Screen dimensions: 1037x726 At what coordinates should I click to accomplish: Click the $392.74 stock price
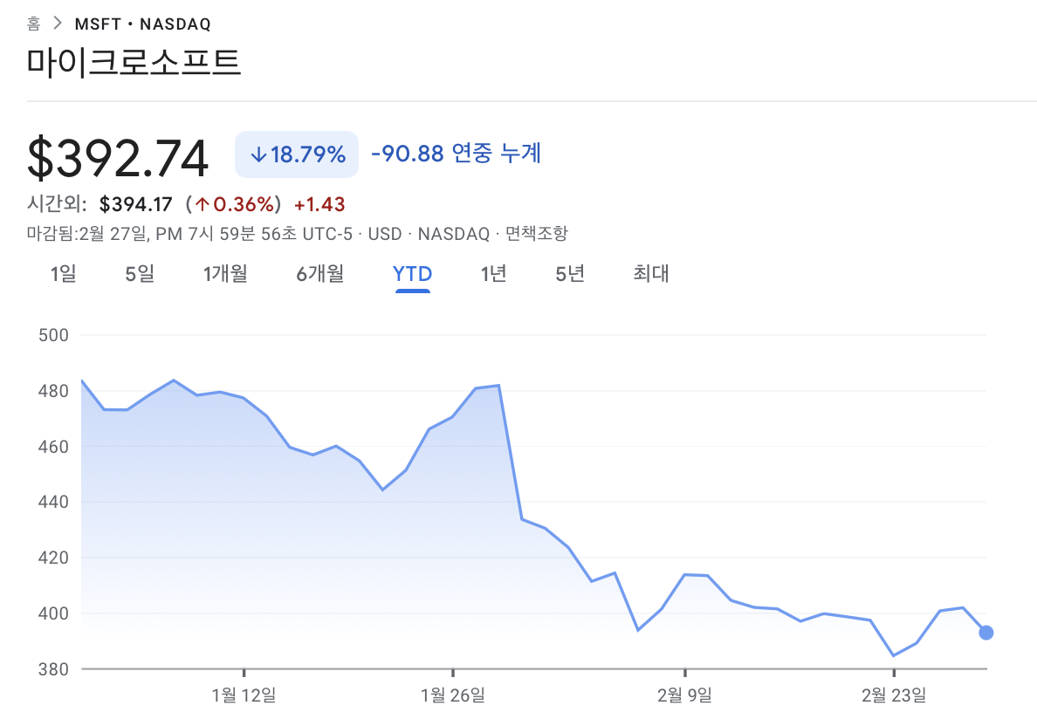tap(119, 158)
